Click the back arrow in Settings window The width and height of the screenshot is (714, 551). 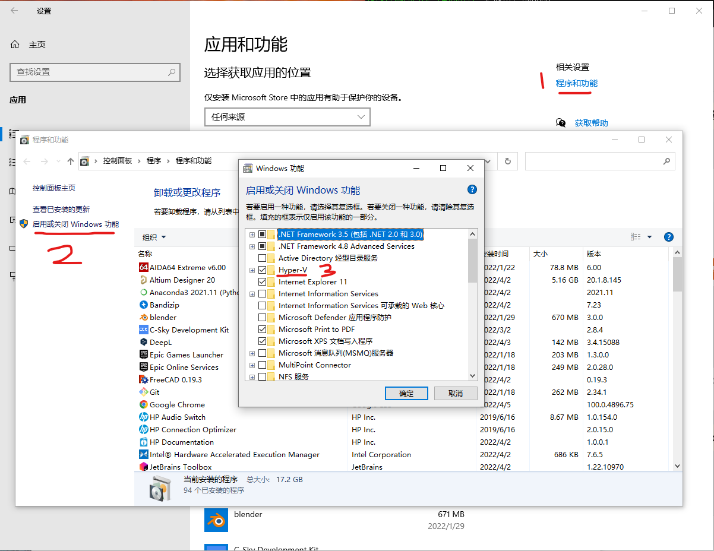point(14,11)
